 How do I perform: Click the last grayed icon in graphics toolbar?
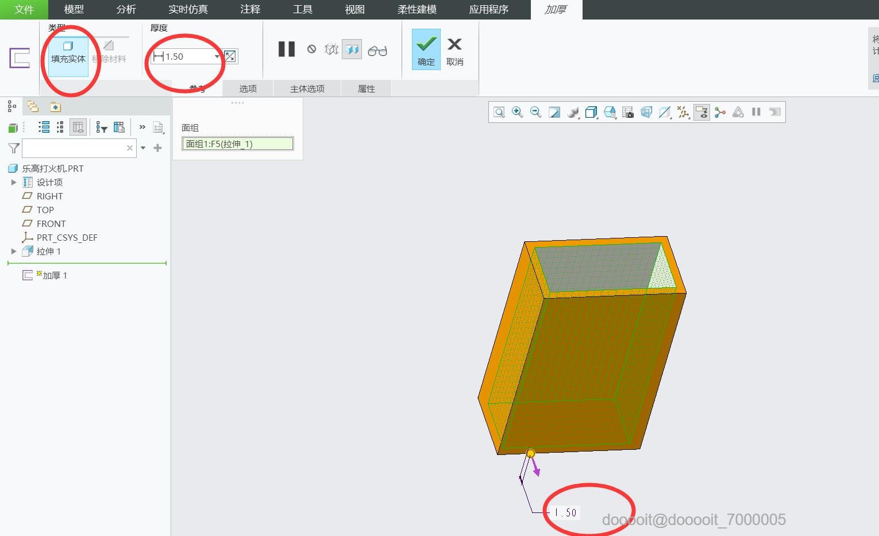(775, 112)
